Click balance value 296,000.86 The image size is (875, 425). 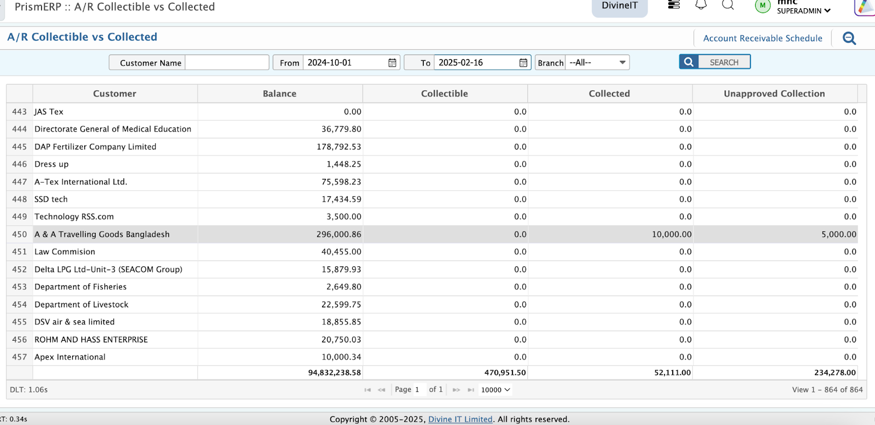(339, 234)
